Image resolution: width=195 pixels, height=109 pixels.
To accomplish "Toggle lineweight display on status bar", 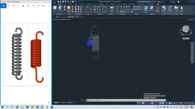I will 167,103.
